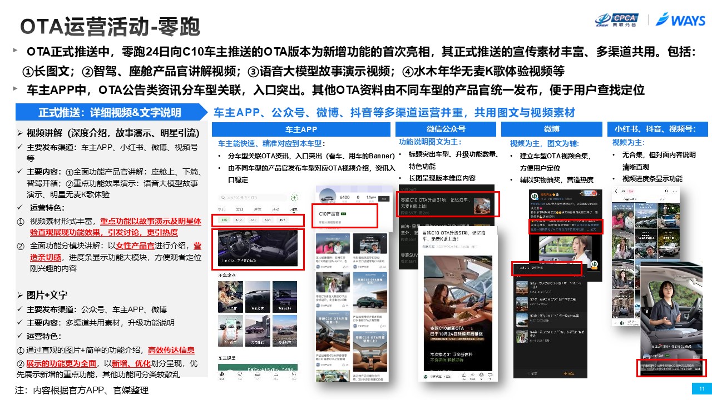
Task: Tap the rightmost icon under the article
Action: click(490, 375)
